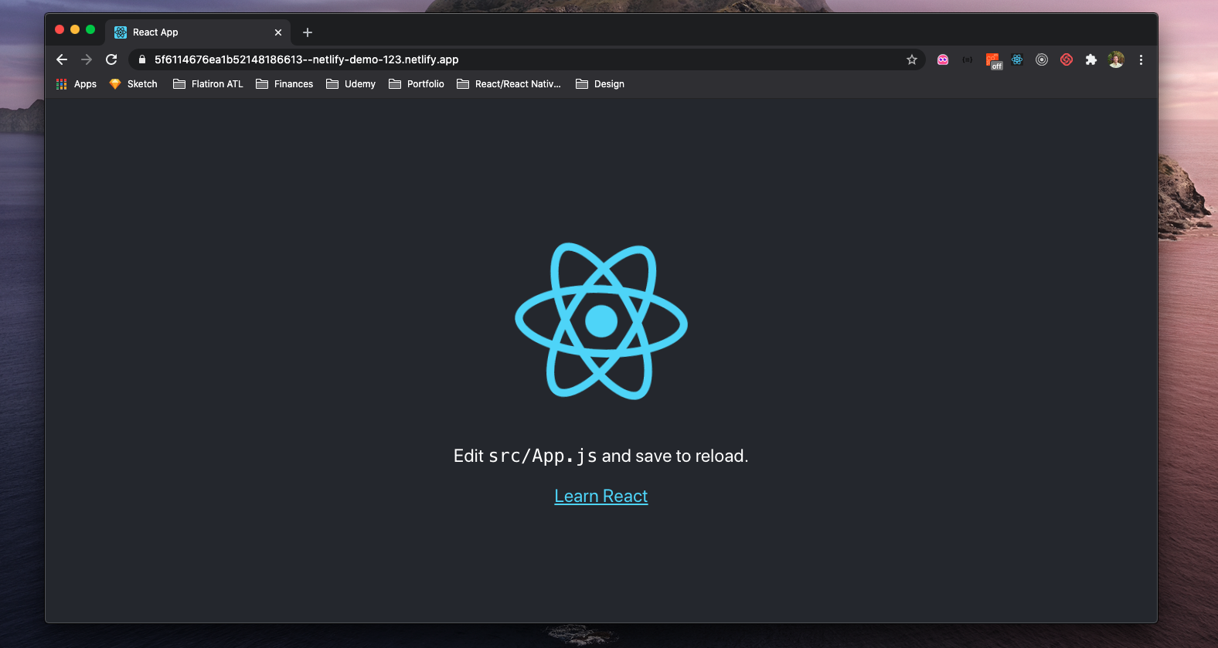
Task: Click the 'Edit src/App.js' text
Action: 525,456
